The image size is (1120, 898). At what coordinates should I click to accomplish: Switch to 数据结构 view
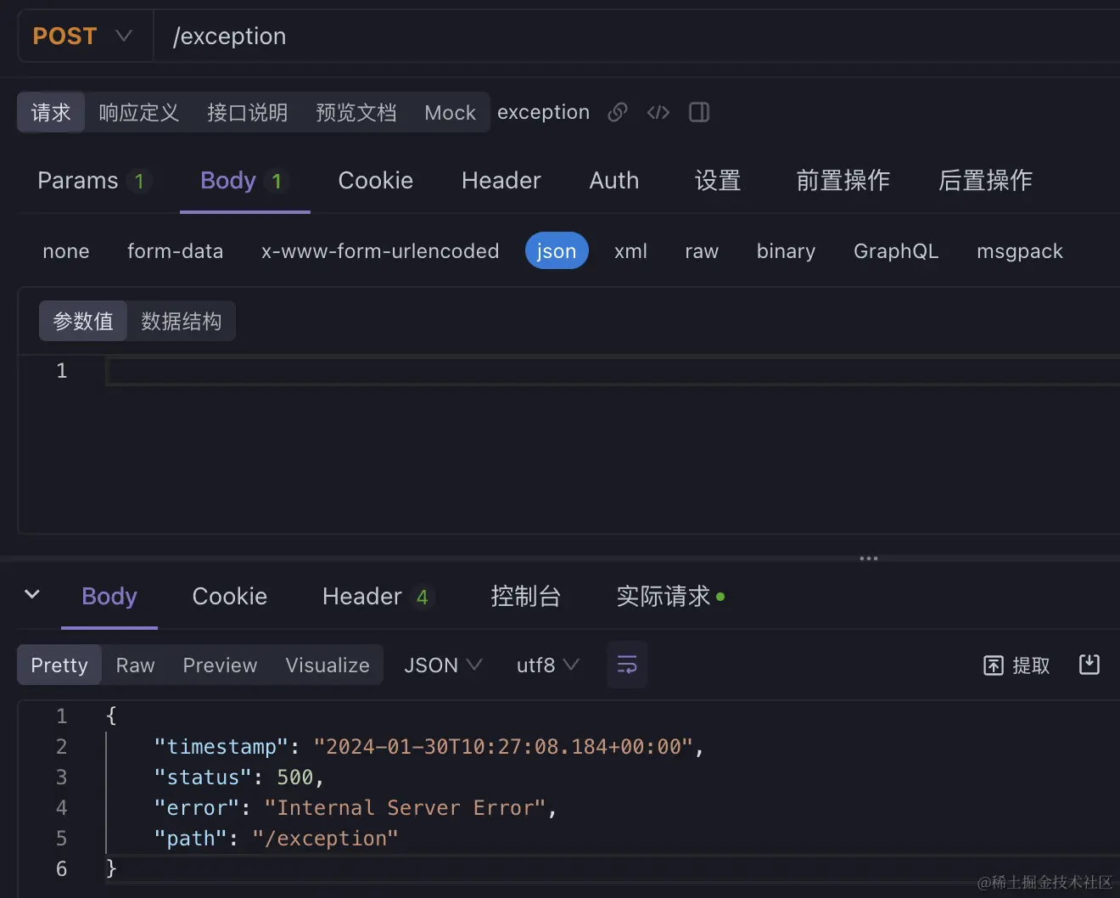point(181,321)
